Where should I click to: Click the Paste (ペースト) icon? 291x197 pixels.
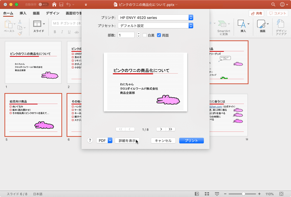coord(8,24)
